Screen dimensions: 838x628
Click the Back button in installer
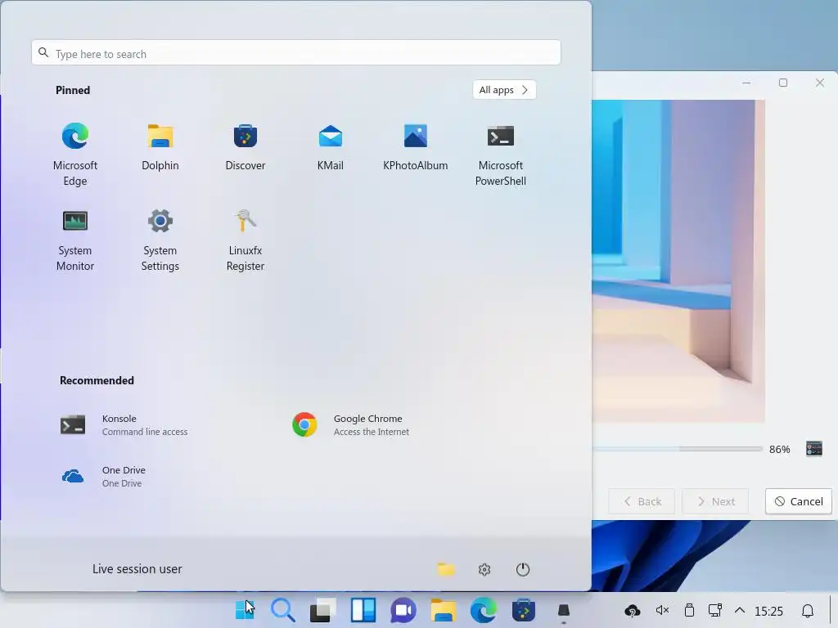[x=642, y=501]
